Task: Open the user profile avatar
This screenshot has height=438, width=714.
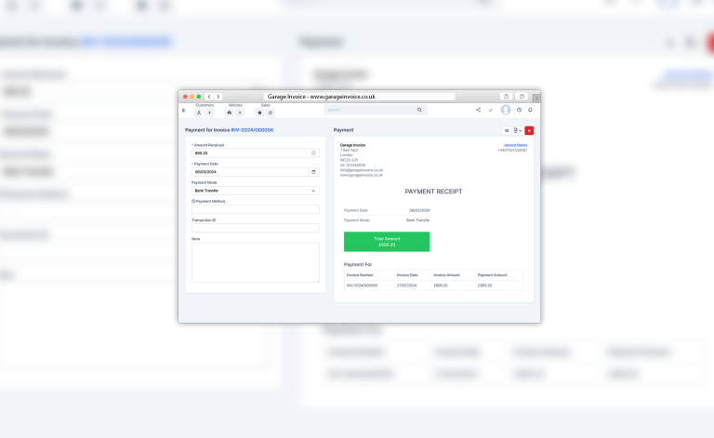Action: coord(506,110)
